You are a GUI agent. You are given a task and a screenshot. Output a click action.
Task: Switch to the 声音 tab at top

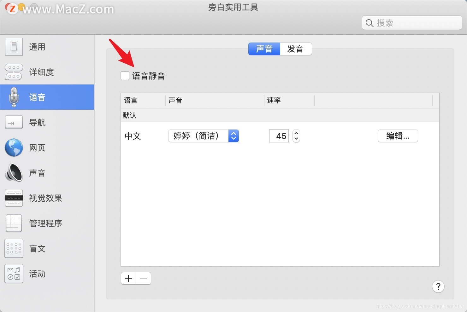tap(264, 49)
